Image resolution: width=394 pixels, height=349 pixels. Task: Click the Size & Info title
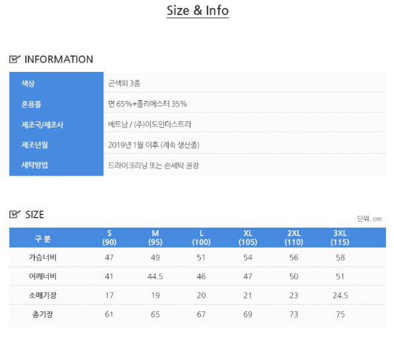(198, 11)
